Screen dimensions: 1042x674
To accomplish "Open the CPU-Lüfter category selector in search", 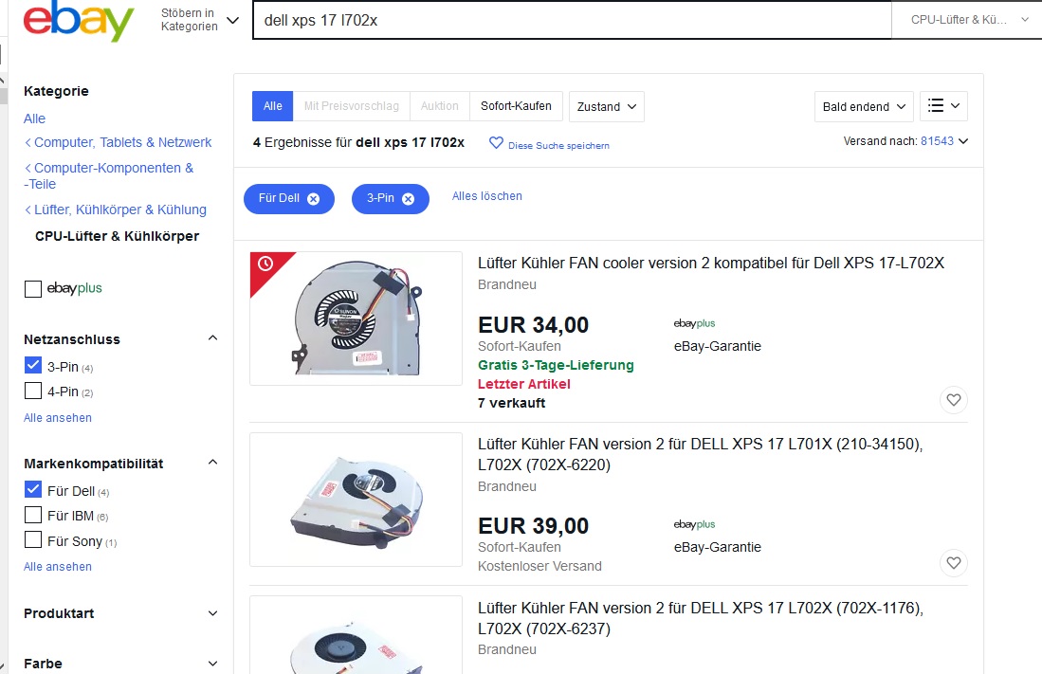I will pyautogui.click(x=969, y=20).
